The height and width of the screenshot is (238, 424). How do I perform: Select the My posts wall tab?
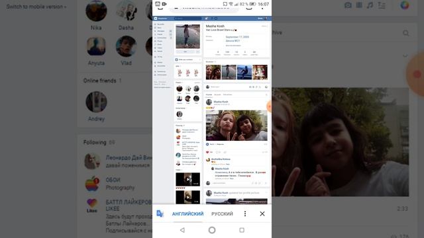click(217, 95)
